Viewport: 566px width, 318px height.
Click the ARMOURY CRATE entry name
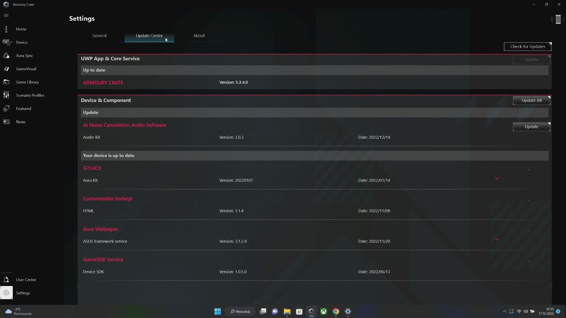[103, 83]
